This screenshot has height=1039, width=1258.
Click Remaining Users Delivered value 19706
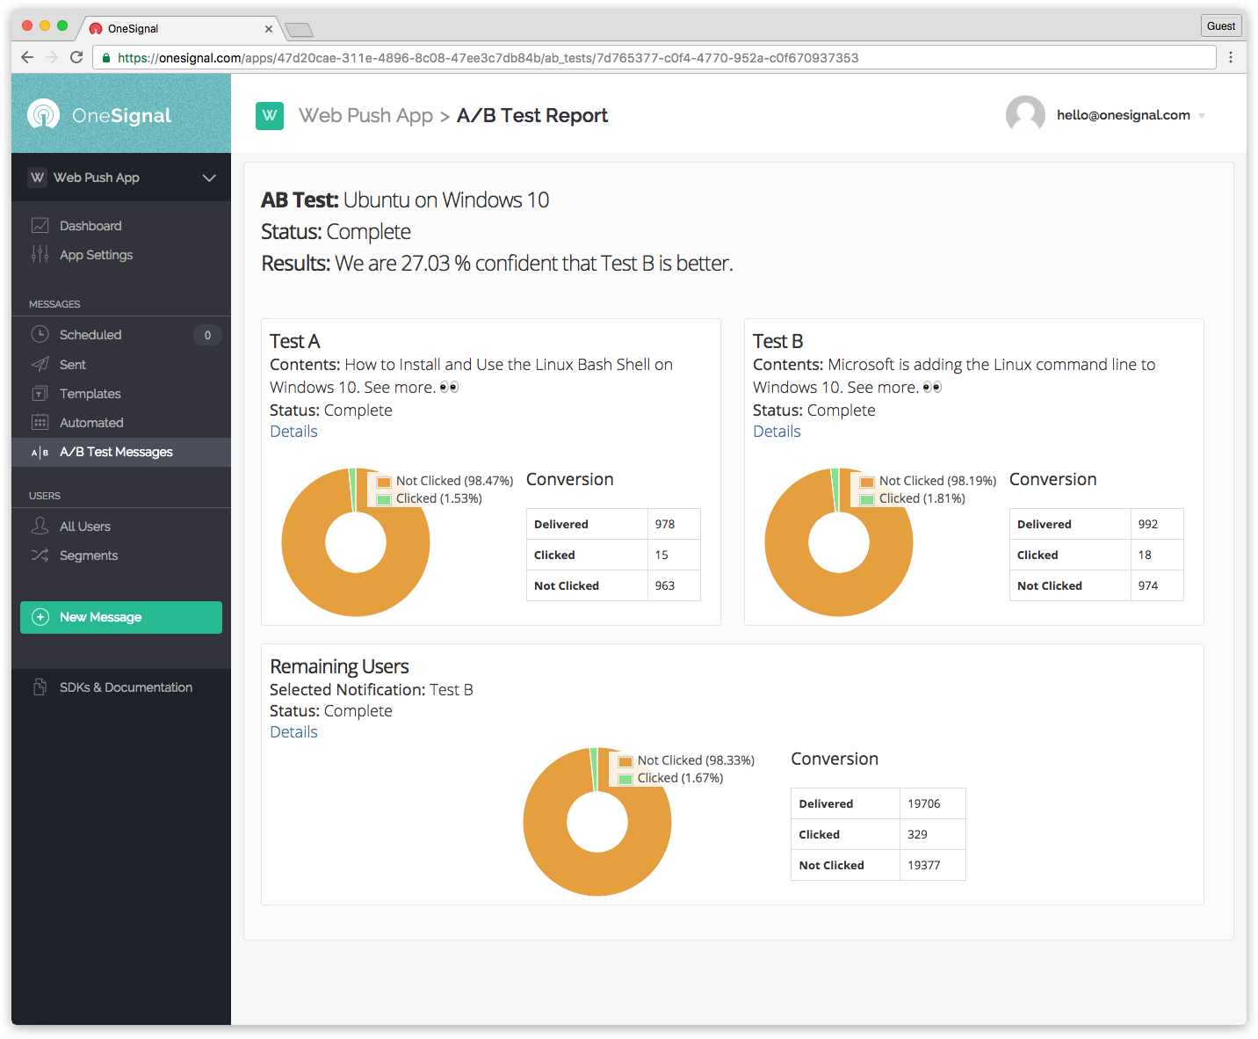[x=924, y=803]
